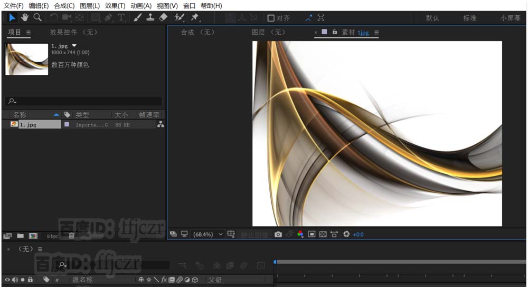Choose the 标准 workspace
The height and width of the screenshot is (287, 528).
[x=470, y=18]
